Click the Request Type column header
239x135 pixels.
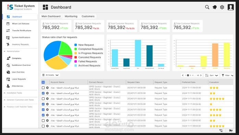coord(161,82)
